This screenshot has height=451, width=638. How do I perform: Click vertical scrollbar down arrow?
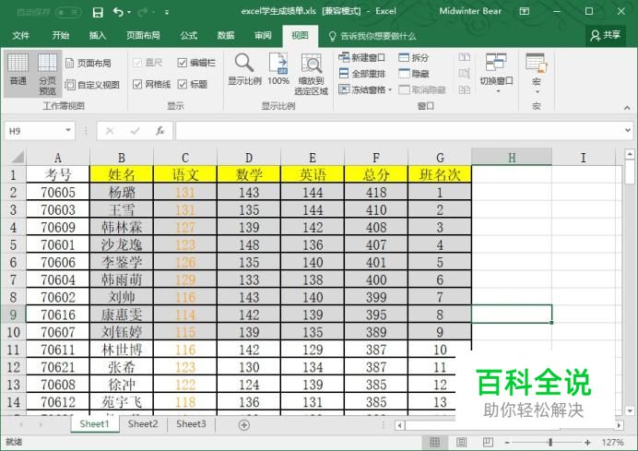630,410
